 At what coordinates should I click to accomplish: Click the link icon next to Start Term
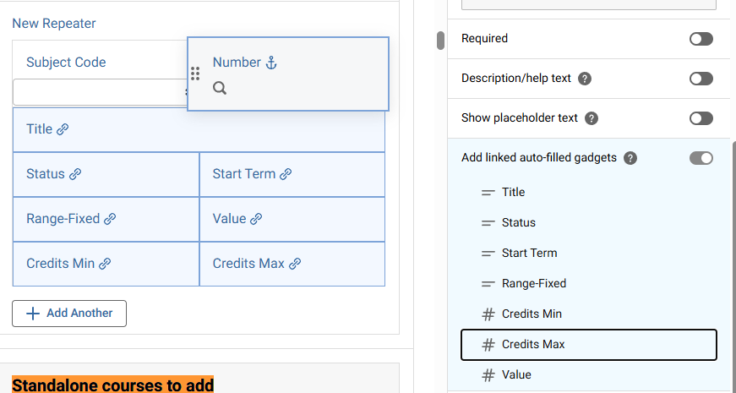pyautogui.click(x=286, y=174)
